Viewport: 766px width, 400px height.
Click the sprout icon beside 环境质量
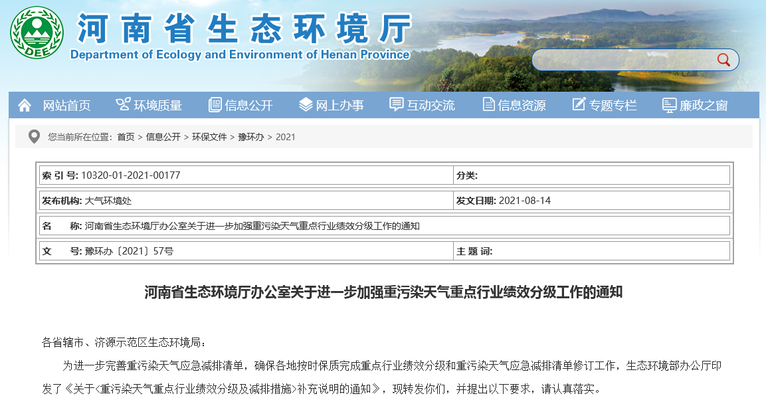click(123, 104)
